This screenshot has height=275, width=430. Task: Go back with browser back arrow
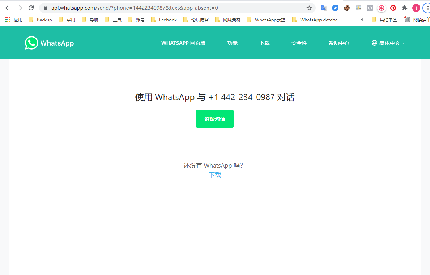[x=8, y=8]
